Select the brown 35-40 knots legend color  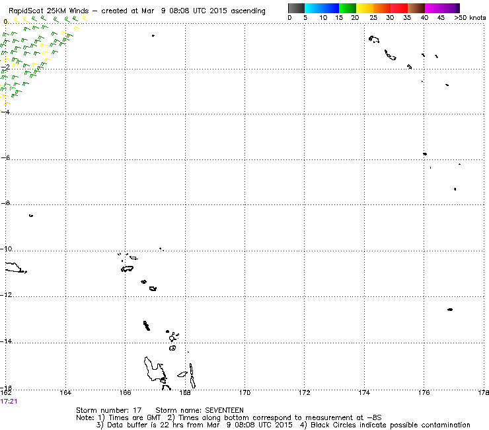[416, 8]
